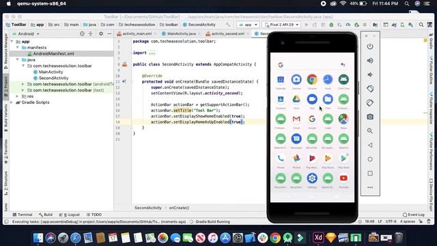Open the Terminal tool window tab
The width and height of the screenshot is (437, 246).
coord(23,215)
